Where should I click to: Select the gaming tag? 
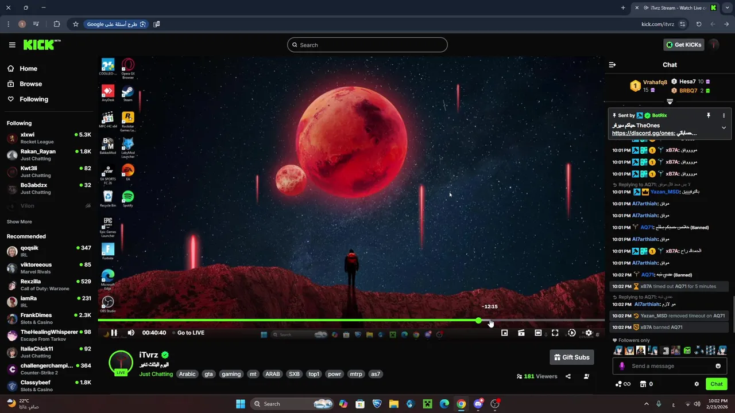click(231, 374)
